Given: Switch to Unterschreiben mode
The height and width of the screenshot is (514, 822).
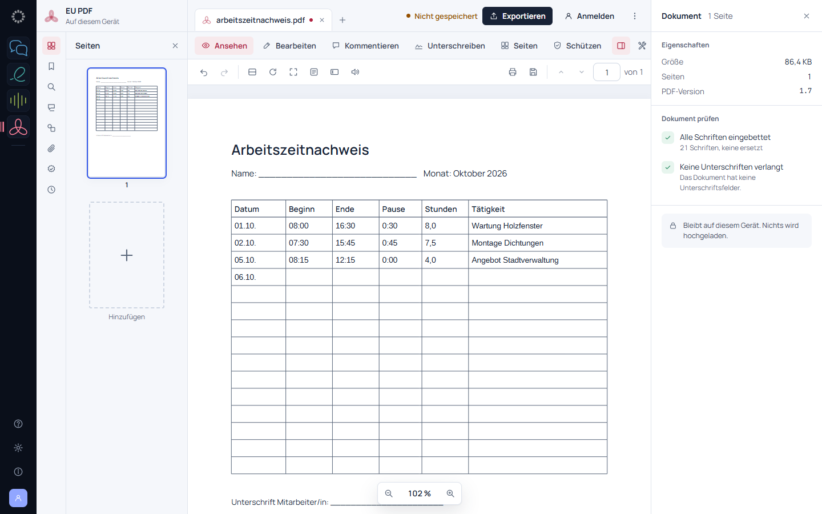Looking at the screenshot, I should tap(450, 46).
